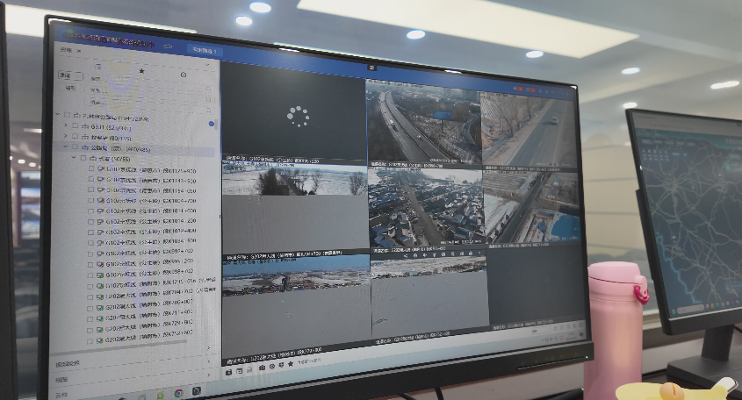Click the first icon in the bottom video toolbar
742x400 pixels.
(228, 371)
